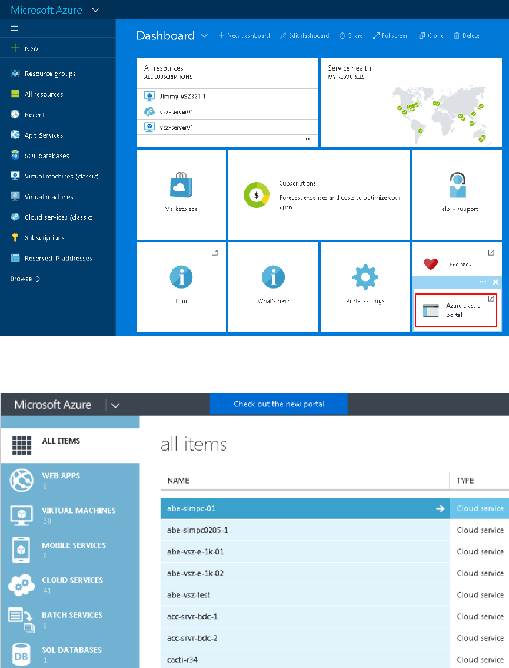509x668 pixels.
Task: Open Recent clock icon
Action: (x=15, y=114)
